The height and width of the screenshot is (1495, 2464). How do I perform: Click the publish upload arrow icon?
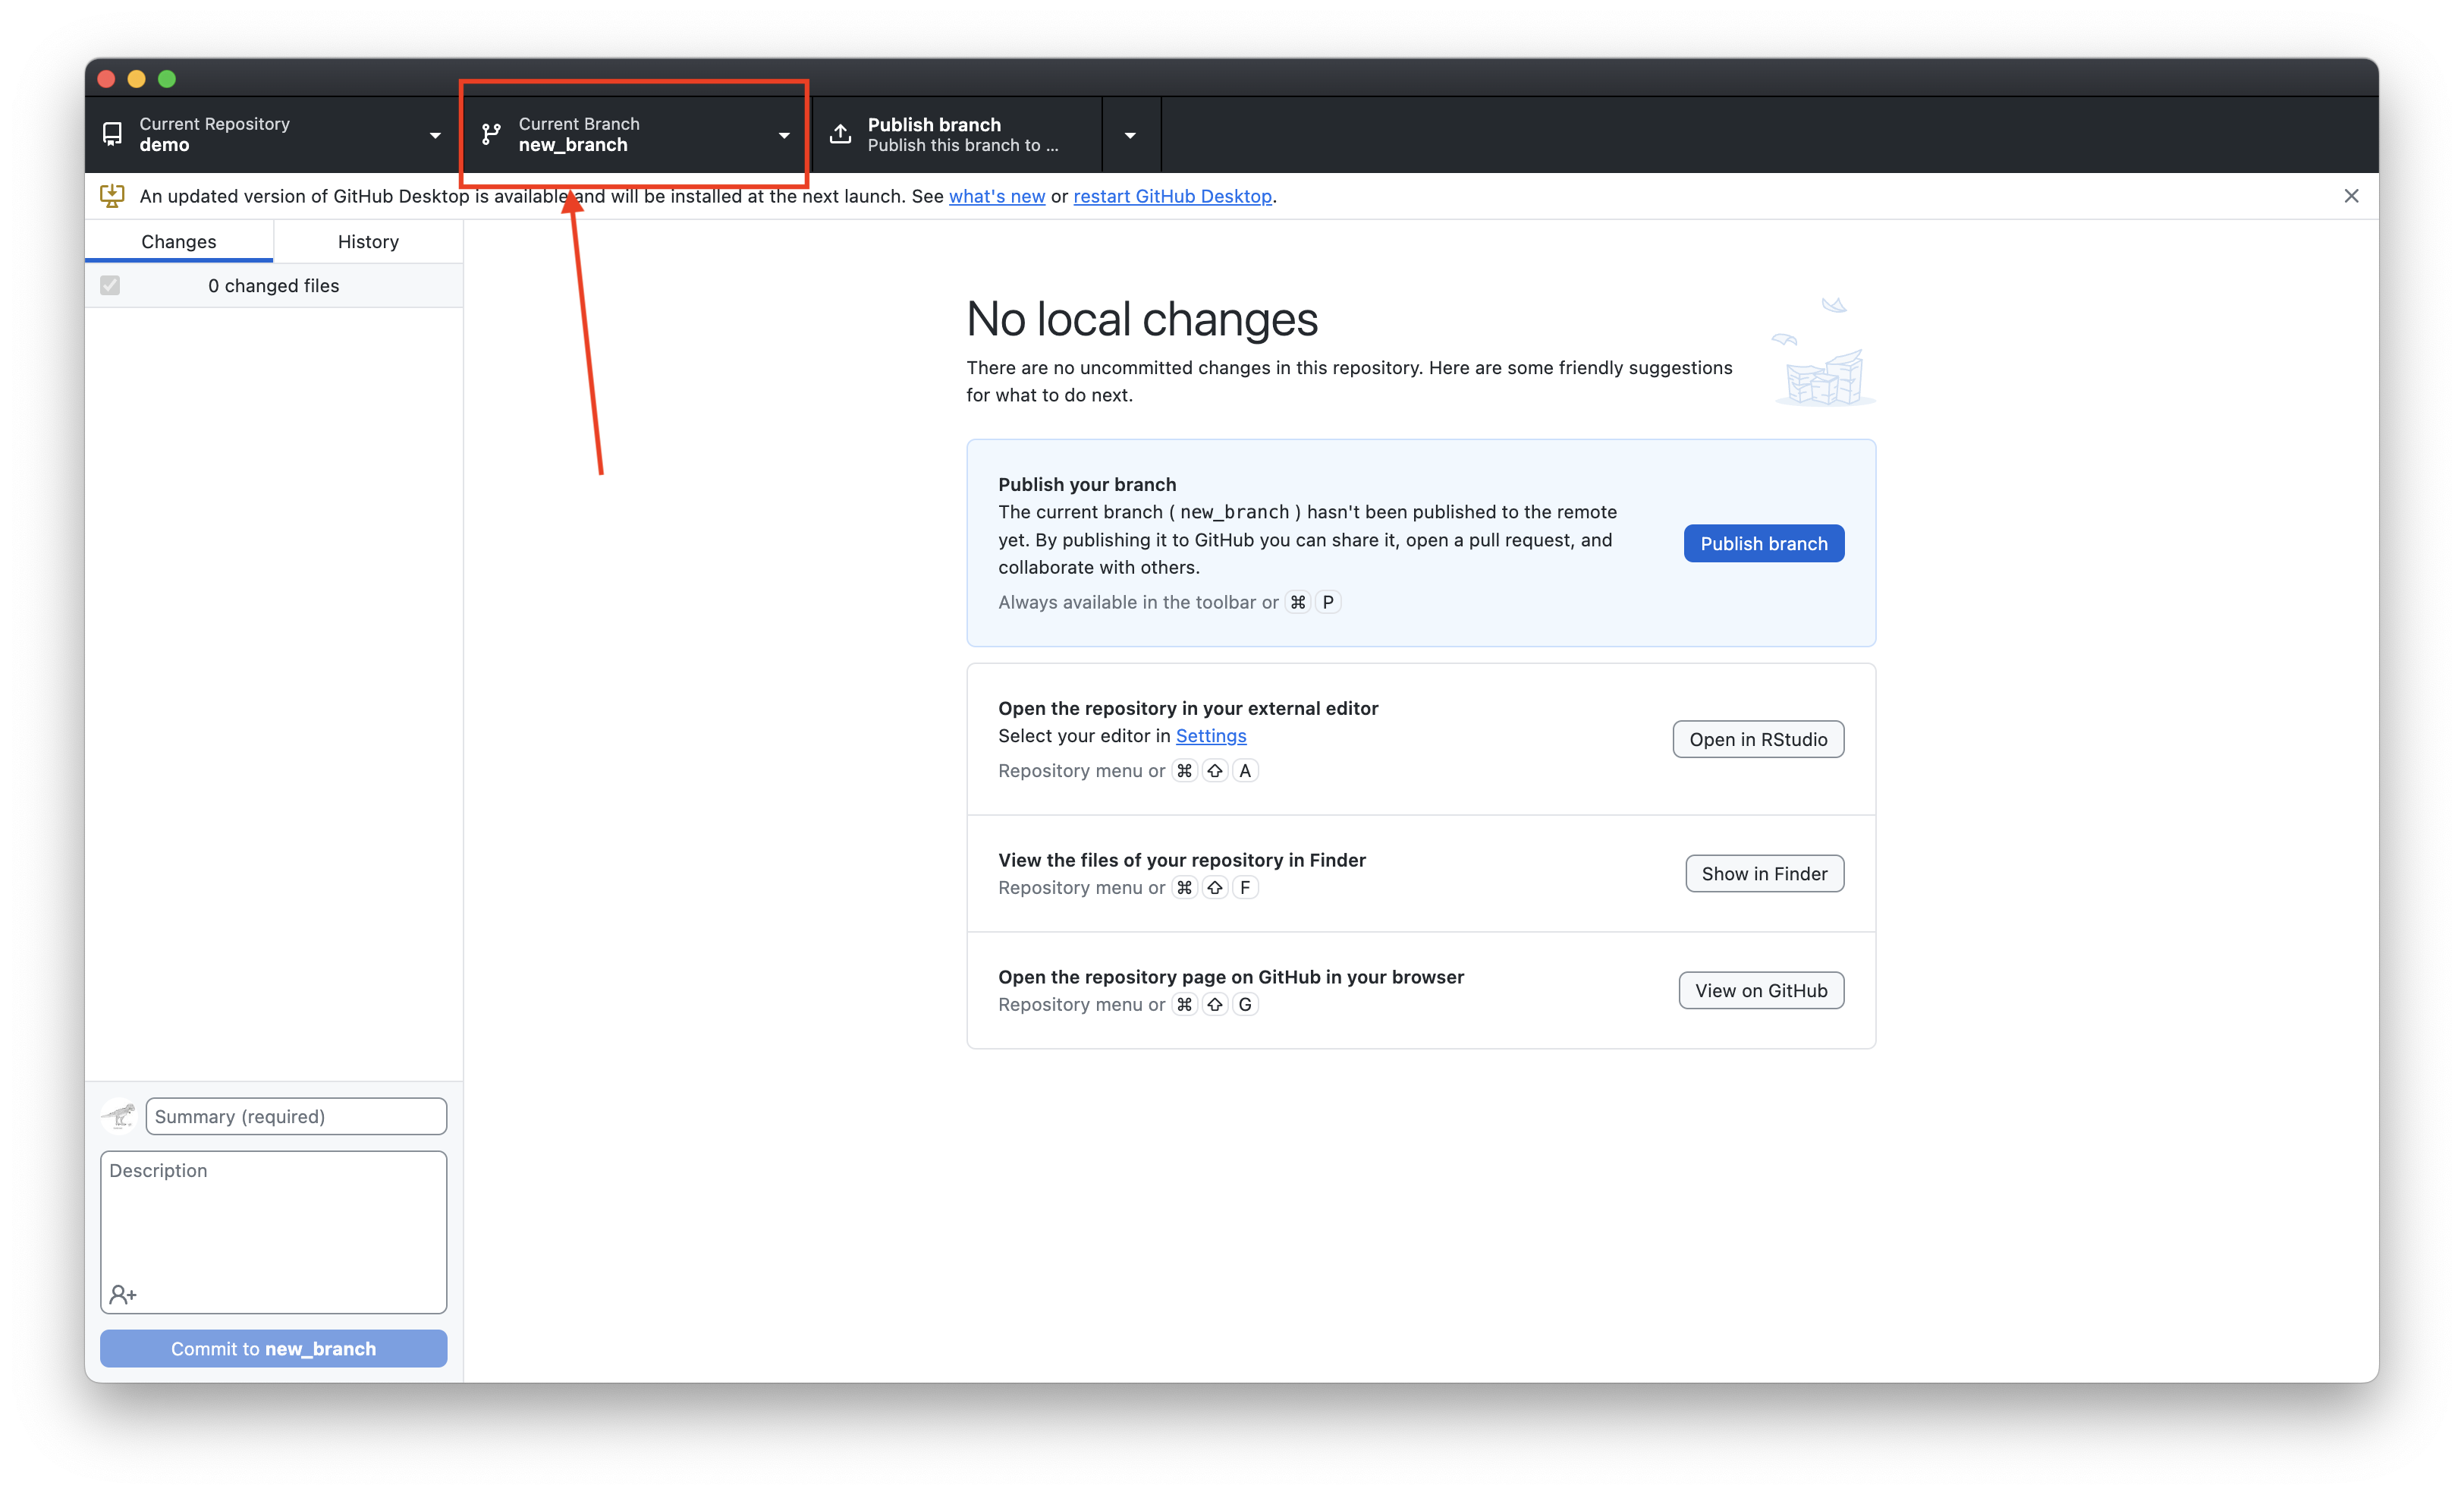point(841,134)
